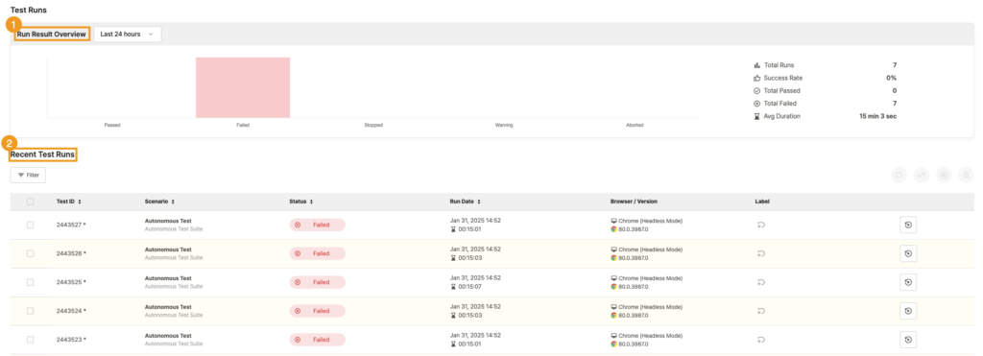
Task: Click the Avg Duration value 15 min 3 sec
Action: pyautogui.click(x=877, y=116)
